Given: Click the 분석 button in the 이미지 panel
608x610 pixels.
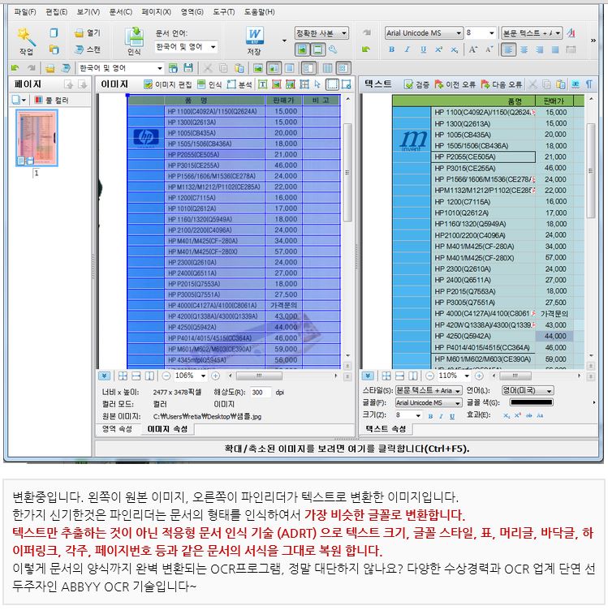Looking at the screenshot, I should (239, 84).
